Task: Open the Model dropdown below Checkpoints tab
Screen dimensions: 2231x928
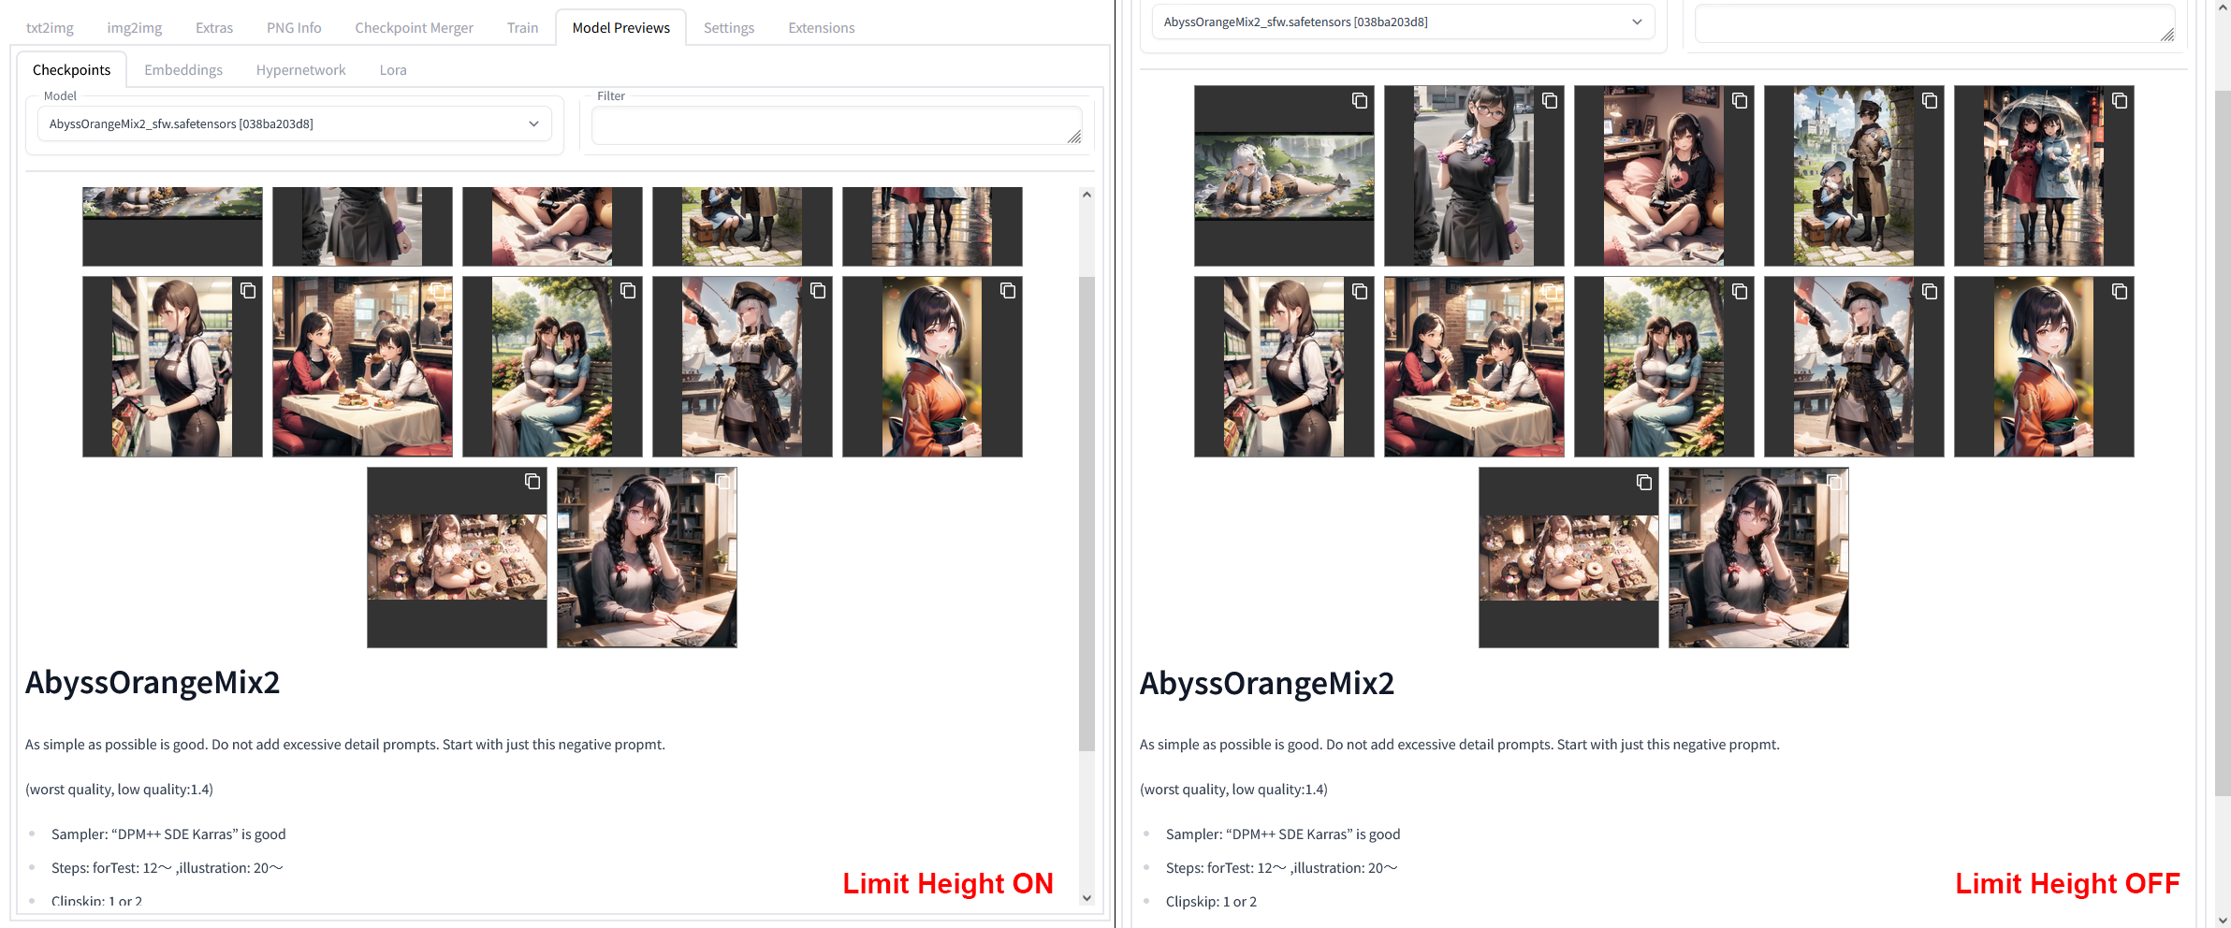Action: pyautogui.click(x=294, y=123)
